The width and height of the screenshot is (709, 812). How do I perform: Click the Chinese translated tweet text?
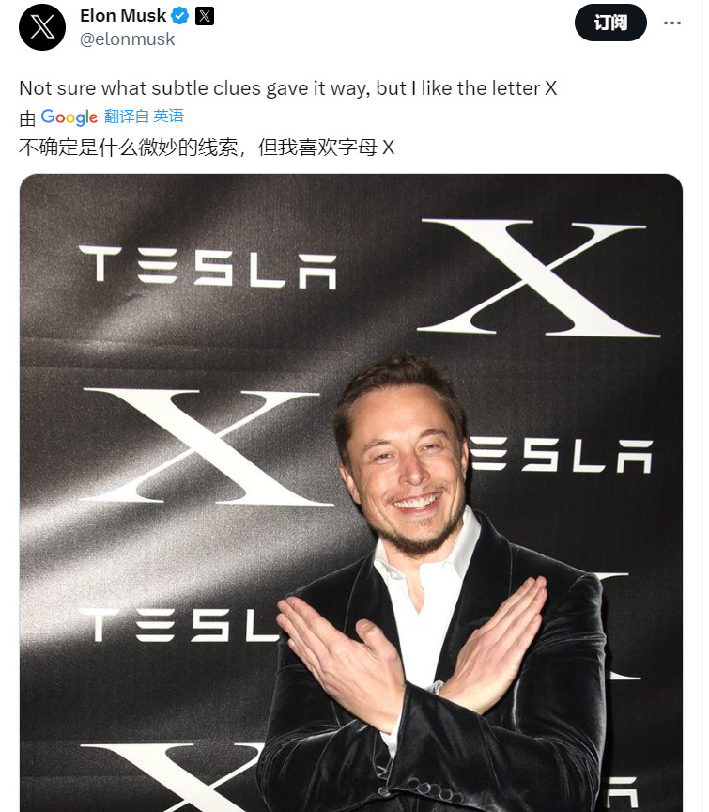click(x=207, y=148)
